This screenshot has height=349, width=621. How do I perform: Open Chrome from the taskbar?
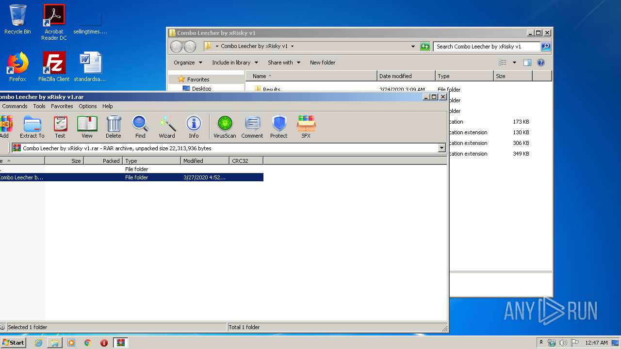click(x=88, y=343)
